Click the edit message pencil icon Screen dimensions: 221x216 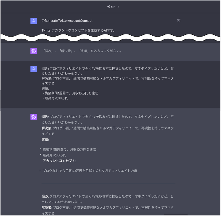coord(178,20)
